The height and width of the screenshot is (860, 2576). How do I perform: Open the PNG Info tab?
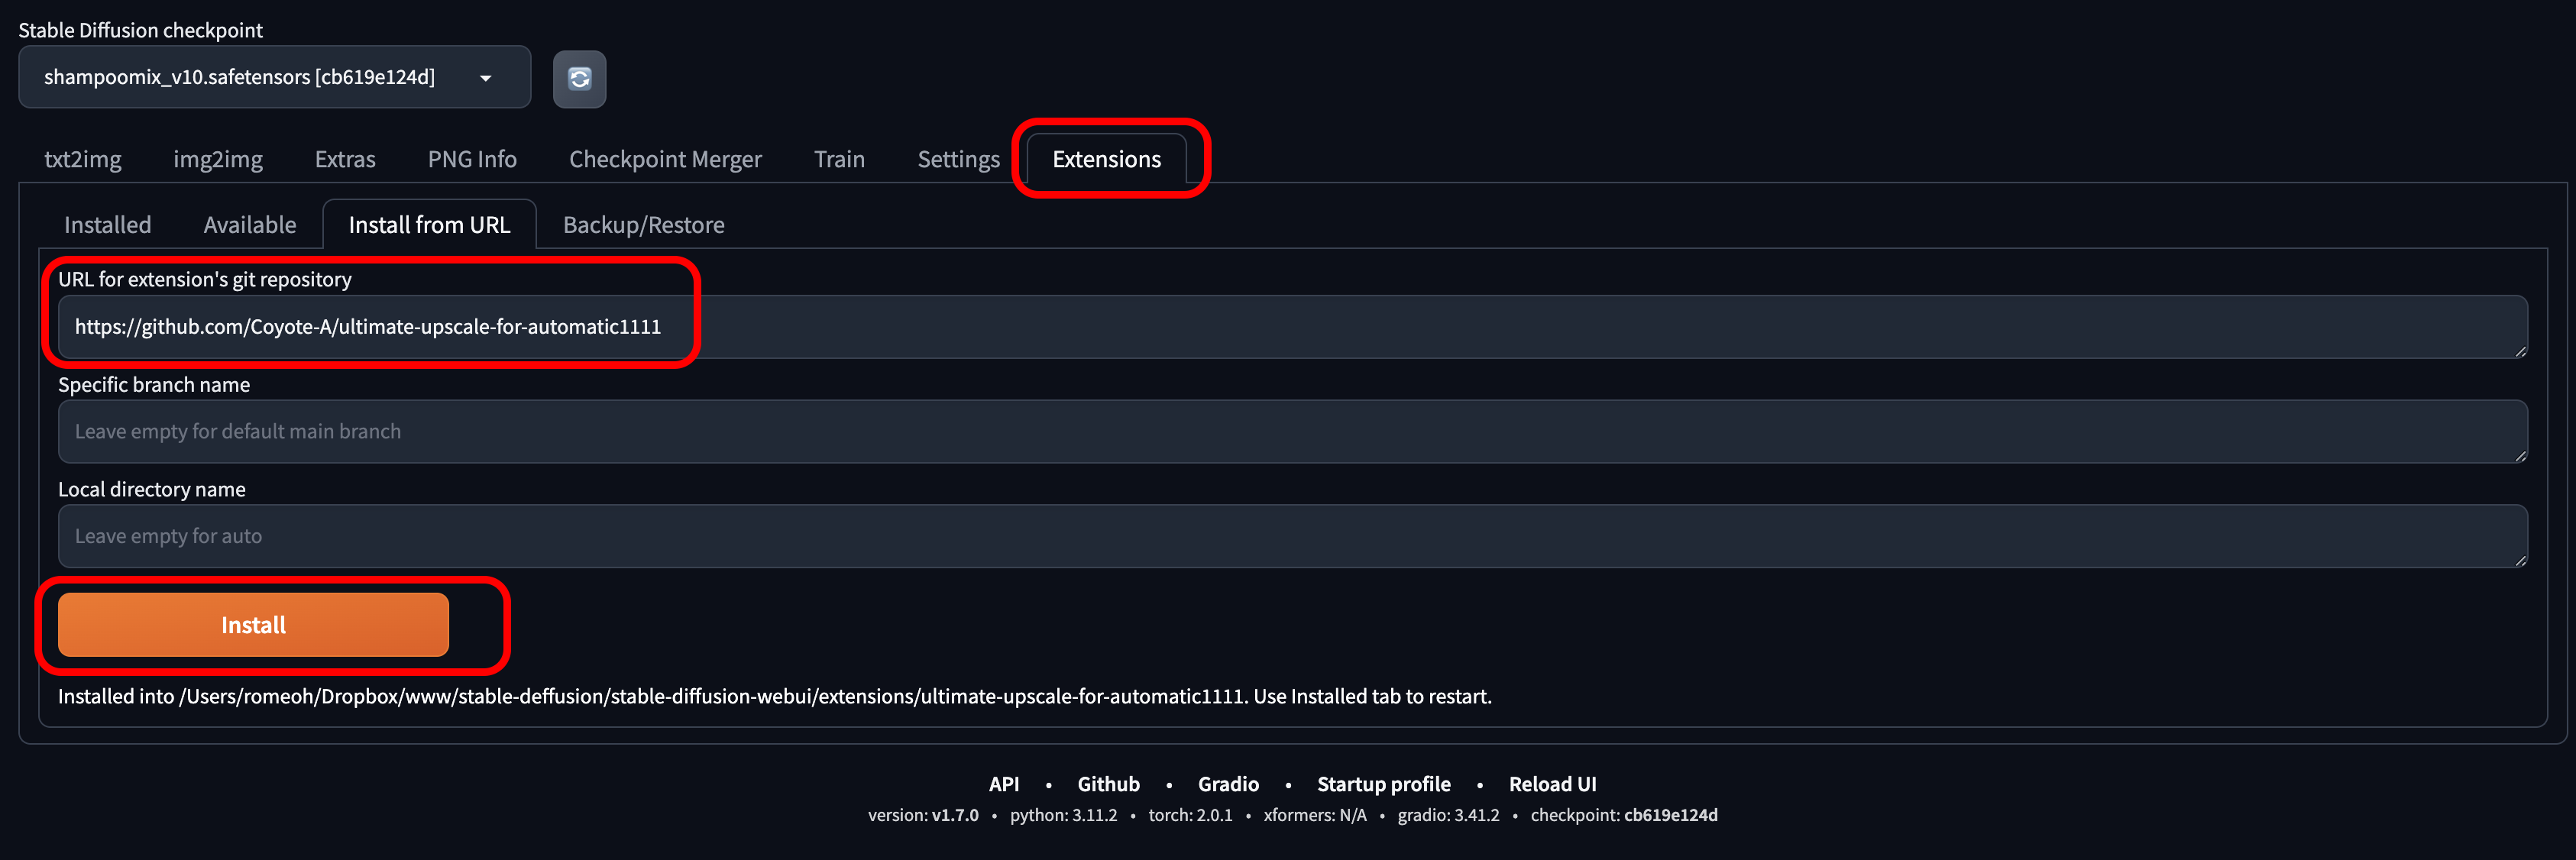472,159
